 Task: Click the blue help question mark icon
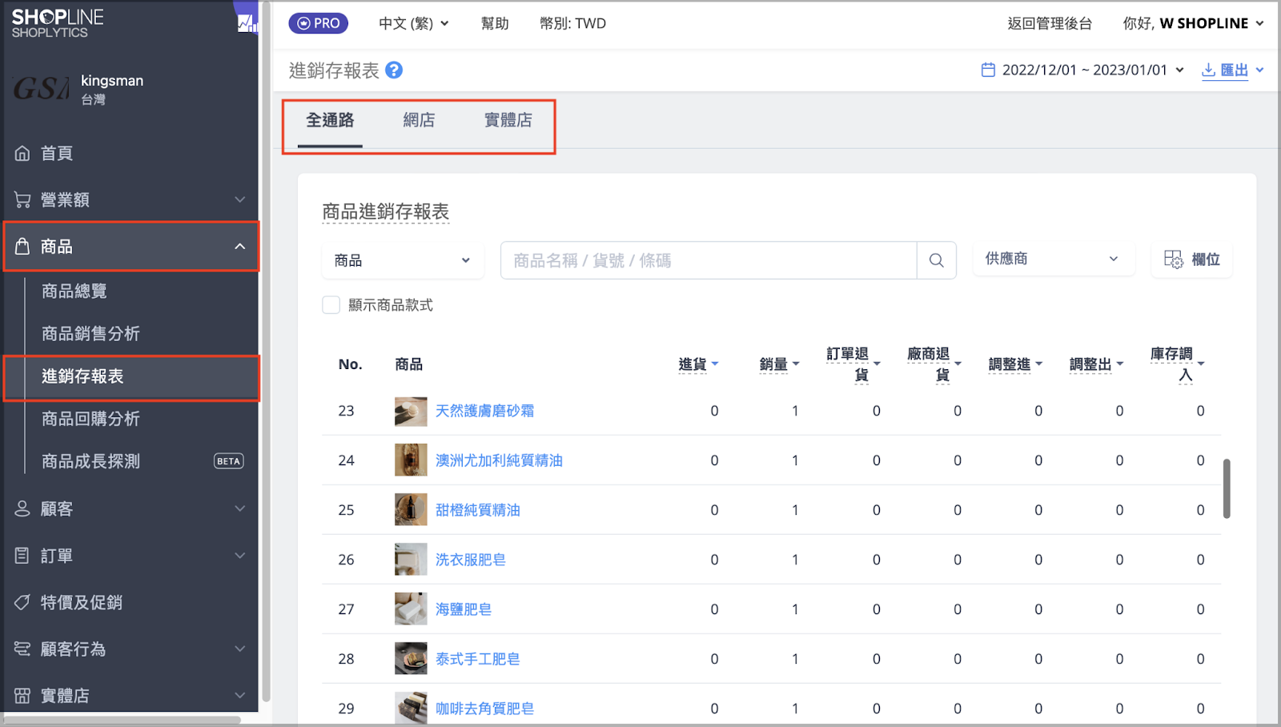pos(394,70)
